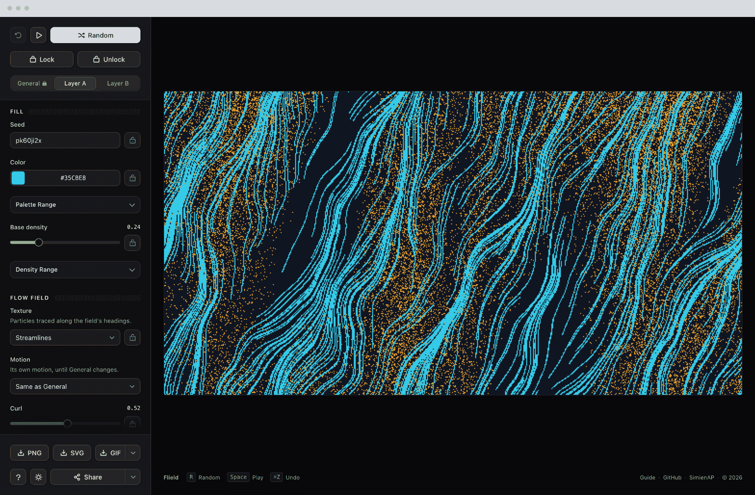Adjust the Base density slider handle
Screen dimensions: 755x495
pos(39,243)
